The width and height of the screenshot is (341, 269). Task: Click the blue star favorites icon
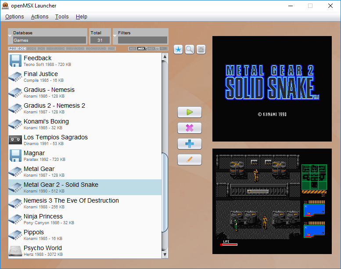[178, 49]
